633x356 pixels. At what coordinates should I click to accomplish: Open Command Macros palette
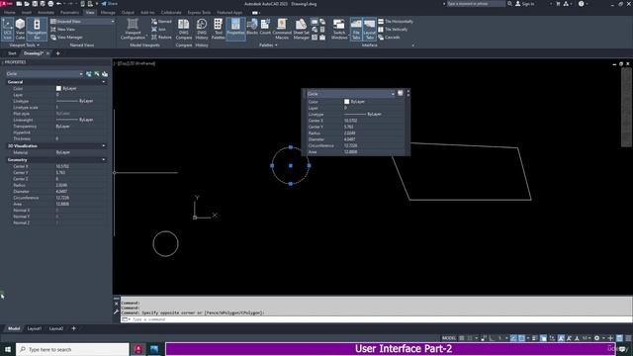click(282, 29)
